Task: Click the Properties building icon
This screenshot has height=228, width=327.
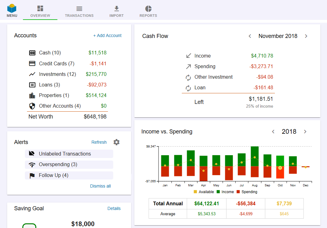Action: (32, 95)
